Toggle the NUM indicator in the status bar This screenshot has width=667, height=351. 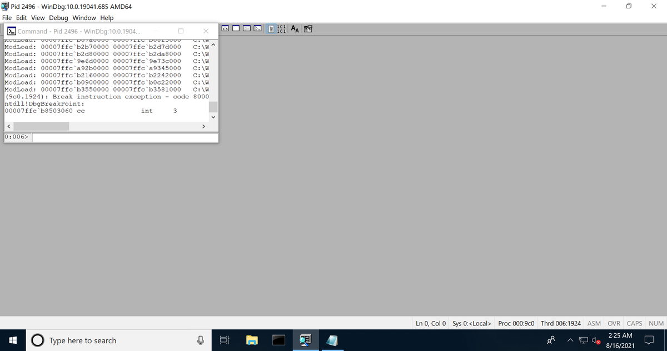click(x=656, y=323)
